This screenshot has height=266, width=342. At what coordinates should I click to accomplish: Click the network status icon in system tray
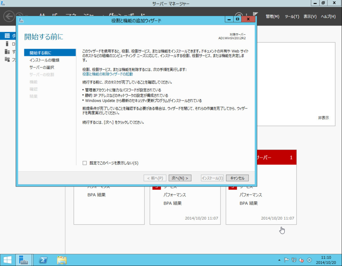click(x=294, y=260)
